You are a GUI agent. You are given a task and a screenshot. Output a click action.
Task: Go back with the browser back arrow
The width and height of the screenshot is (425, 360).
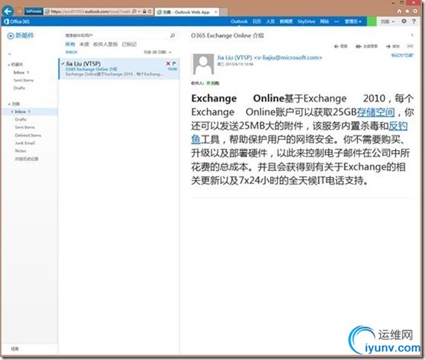(x=7, y=11)
